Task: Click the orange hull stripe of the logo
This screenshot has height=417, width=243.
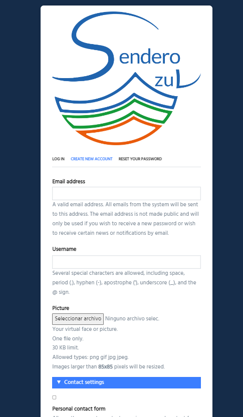Action: click(118, 132)
